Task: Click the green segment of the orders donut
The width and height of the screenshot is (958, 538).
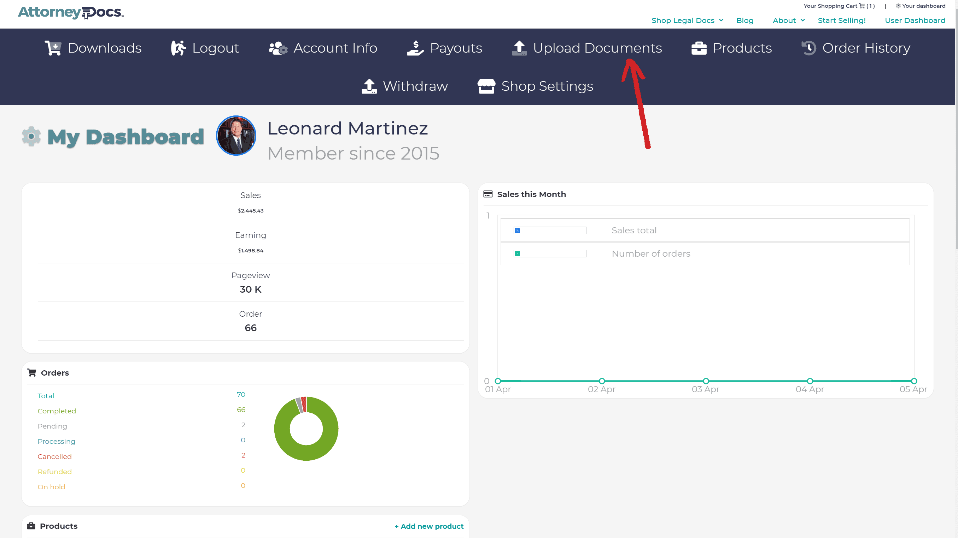Action: [x=306, y=453]
